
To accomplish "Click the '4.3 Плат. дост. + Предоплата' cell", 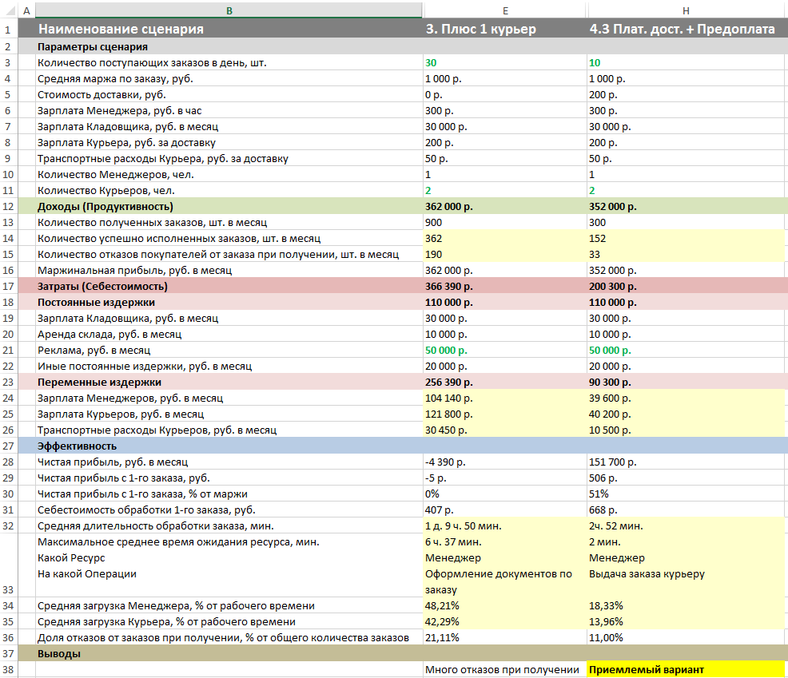I will click(686, 29).
